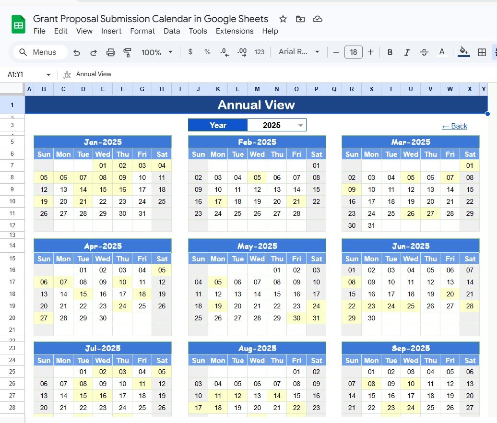This screenshot has width=497, height=423.
Task: Click the Year label cell
Action: coord(218,126)
